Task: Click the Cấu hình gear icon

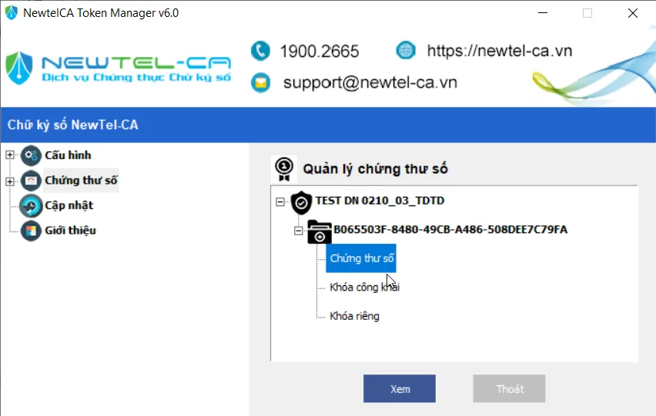Action: point(31,155)
